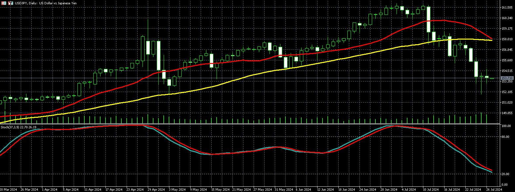
Task: Click the 10 Jul 2024 date label
Action: coord(430,190)
